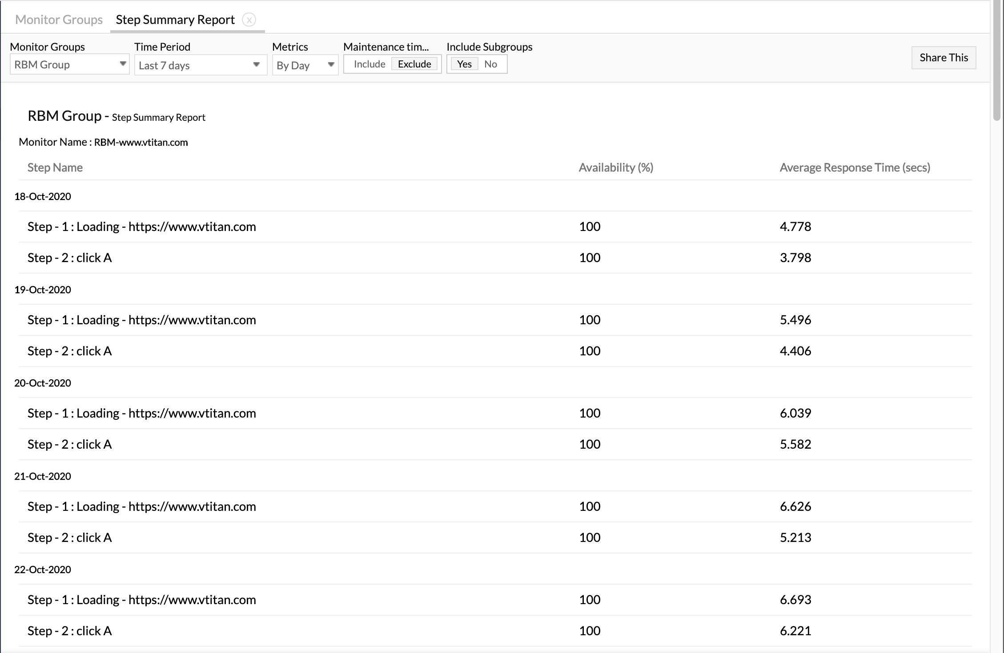Click the 18-Oct-2020 date row

click(x=43, y=196)
